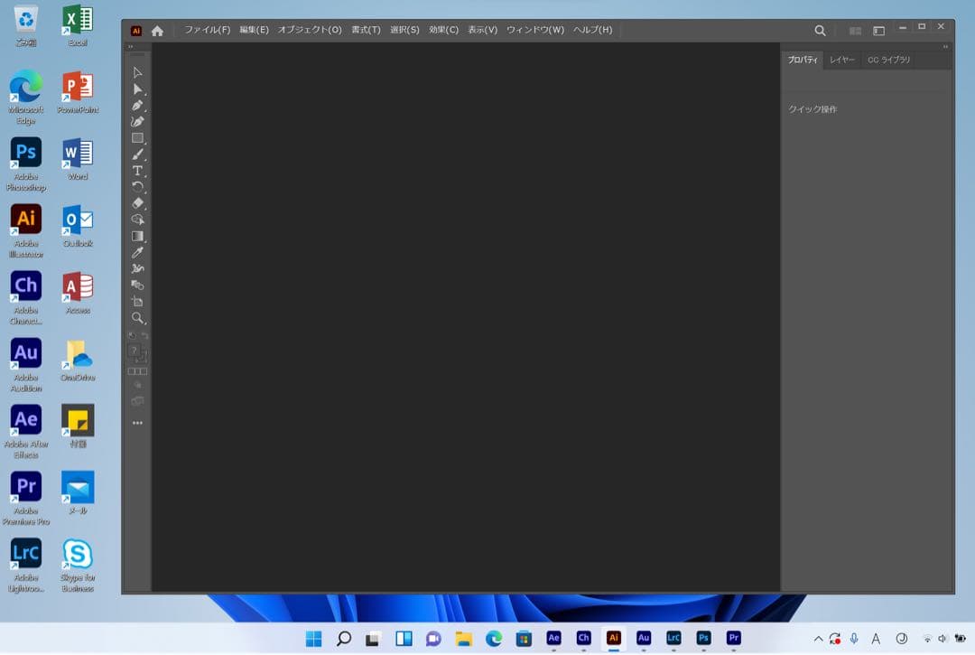This screenshot has height=655, width=975.
Task: Select the Type tool
Action: click(138, 170)
